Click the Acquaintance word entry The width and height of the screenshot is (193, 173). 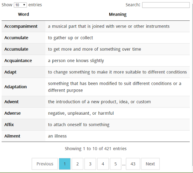pyautogui.click(x=18, y=61)
